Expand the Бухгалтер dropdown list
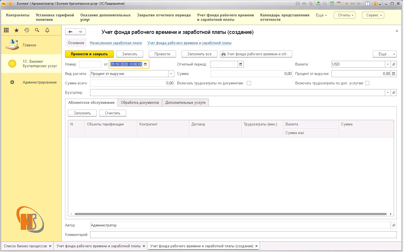The image size is (404, 252). pos(388,93)
